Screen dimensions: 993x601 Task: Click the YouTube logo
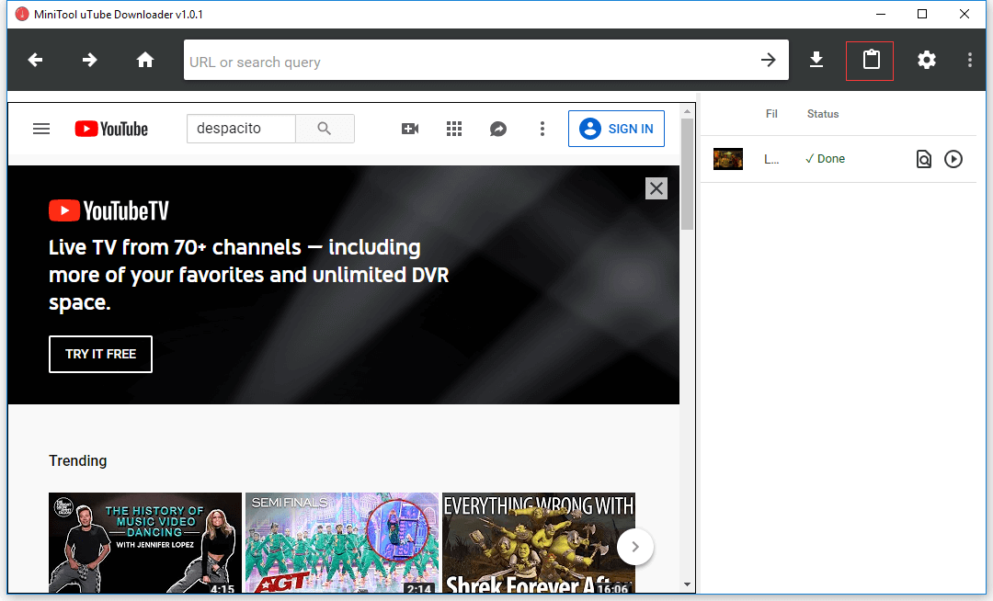(x=111, y=129)
